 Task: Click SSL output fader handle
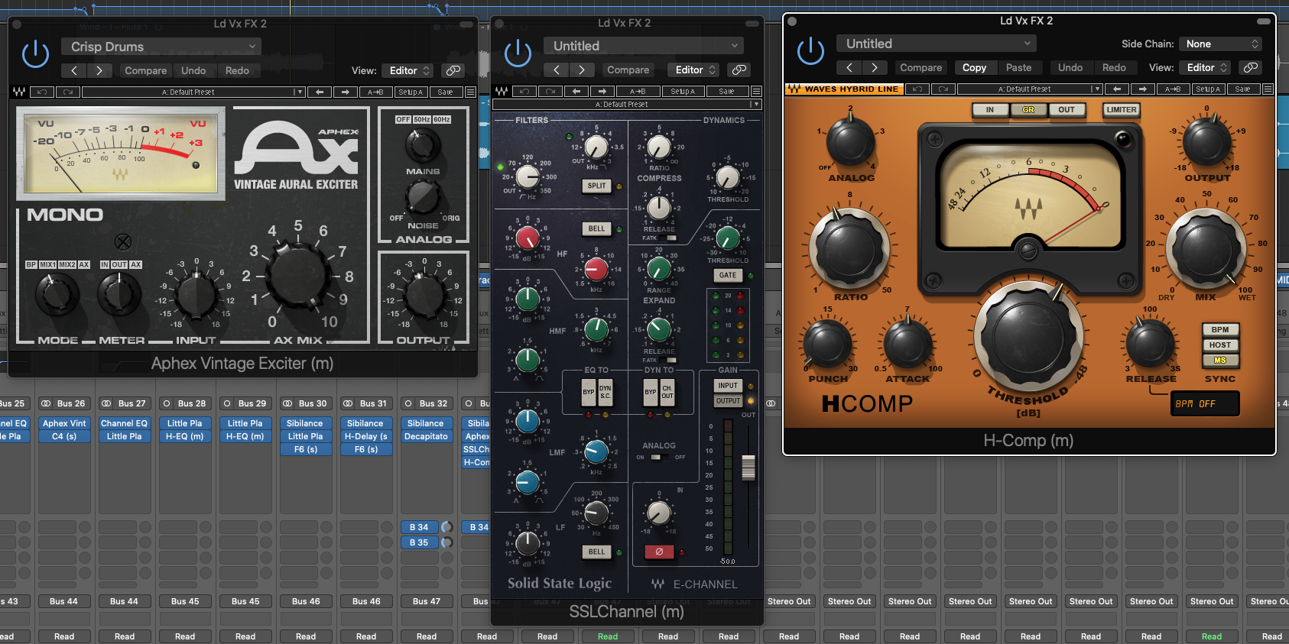click(x=748, y=468)
